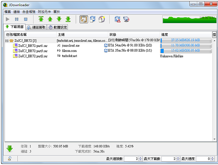The width and height of the screenshot is (218, 165).
Task: Click the large green download arrow icon
Action: [x=10, y=149]
